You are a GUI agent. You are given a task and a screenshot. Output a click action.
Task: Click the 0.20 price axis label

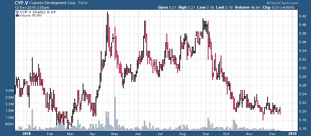(x=302, y=111)
